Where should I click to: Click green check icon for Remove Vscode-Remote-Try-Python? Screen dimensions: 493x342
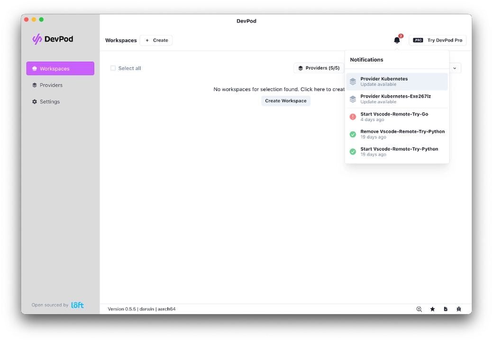click(x=353, y=135)
